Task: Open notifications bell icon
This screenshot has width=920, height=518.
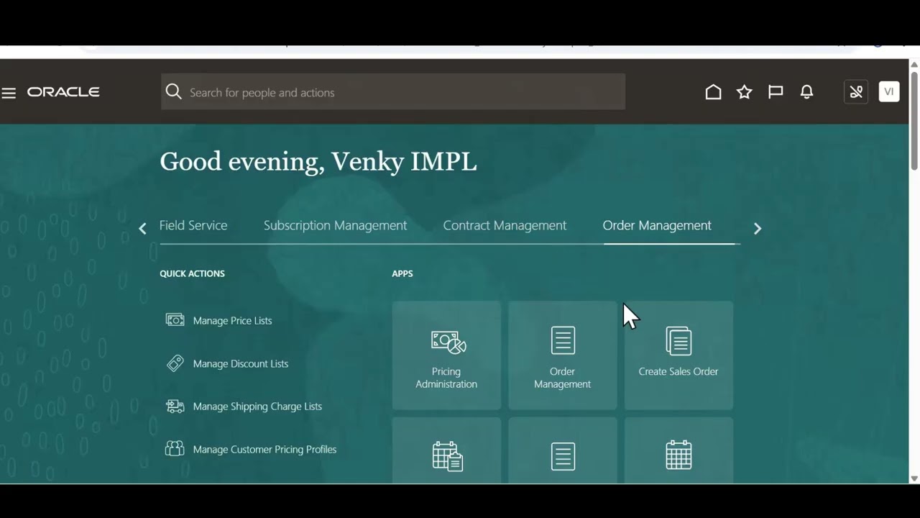Action: pos(806,92)
